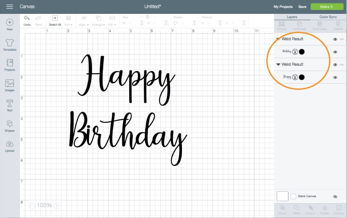This screenshot has width=347, height=218.
Task: Hide the Happy layer with eye icon
Action: [x=335, y=78]
